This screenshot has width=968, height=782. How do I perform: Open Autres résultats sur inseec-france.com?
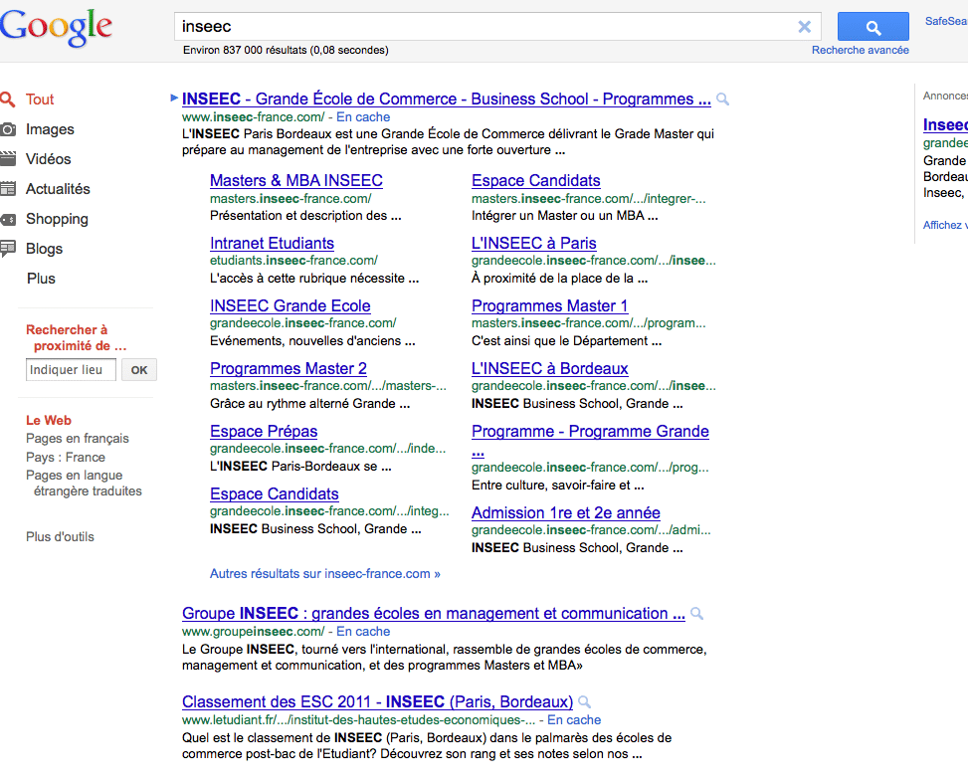coord(324,574)
